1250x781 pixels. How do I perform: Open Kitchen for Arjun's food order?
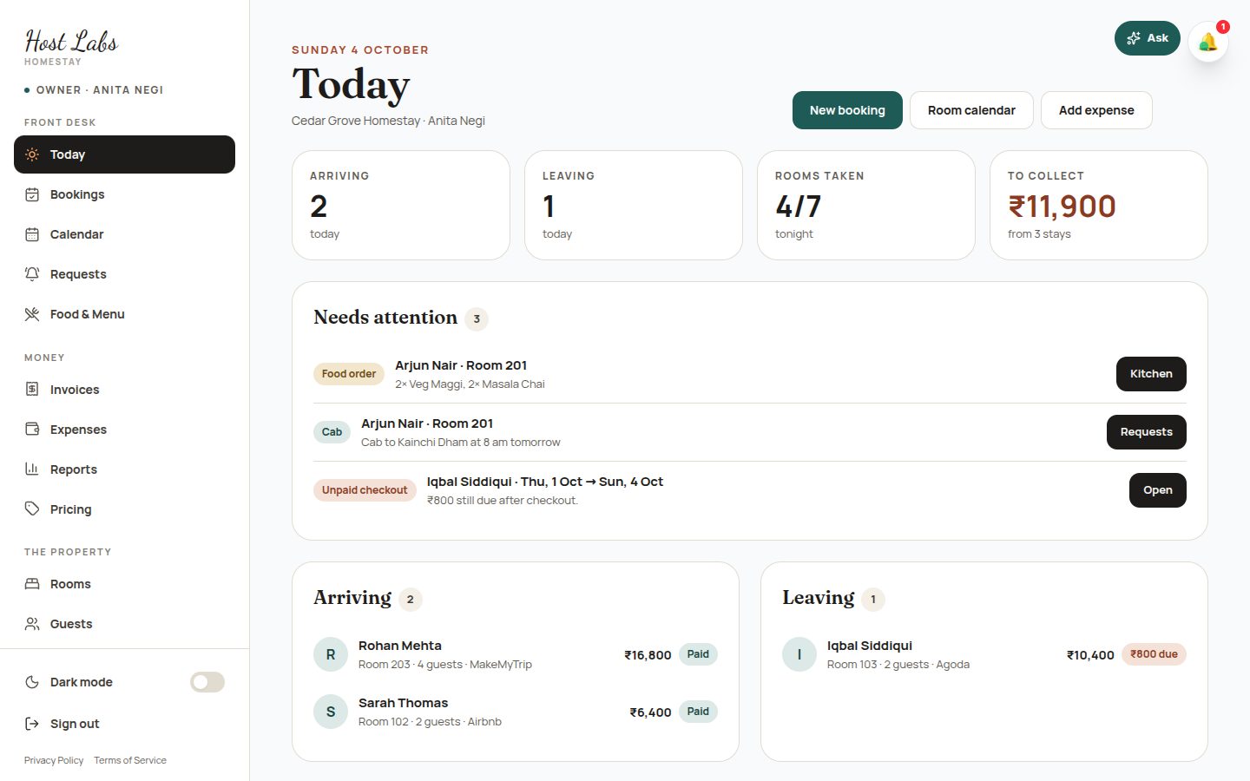[x=1151, y=374]
